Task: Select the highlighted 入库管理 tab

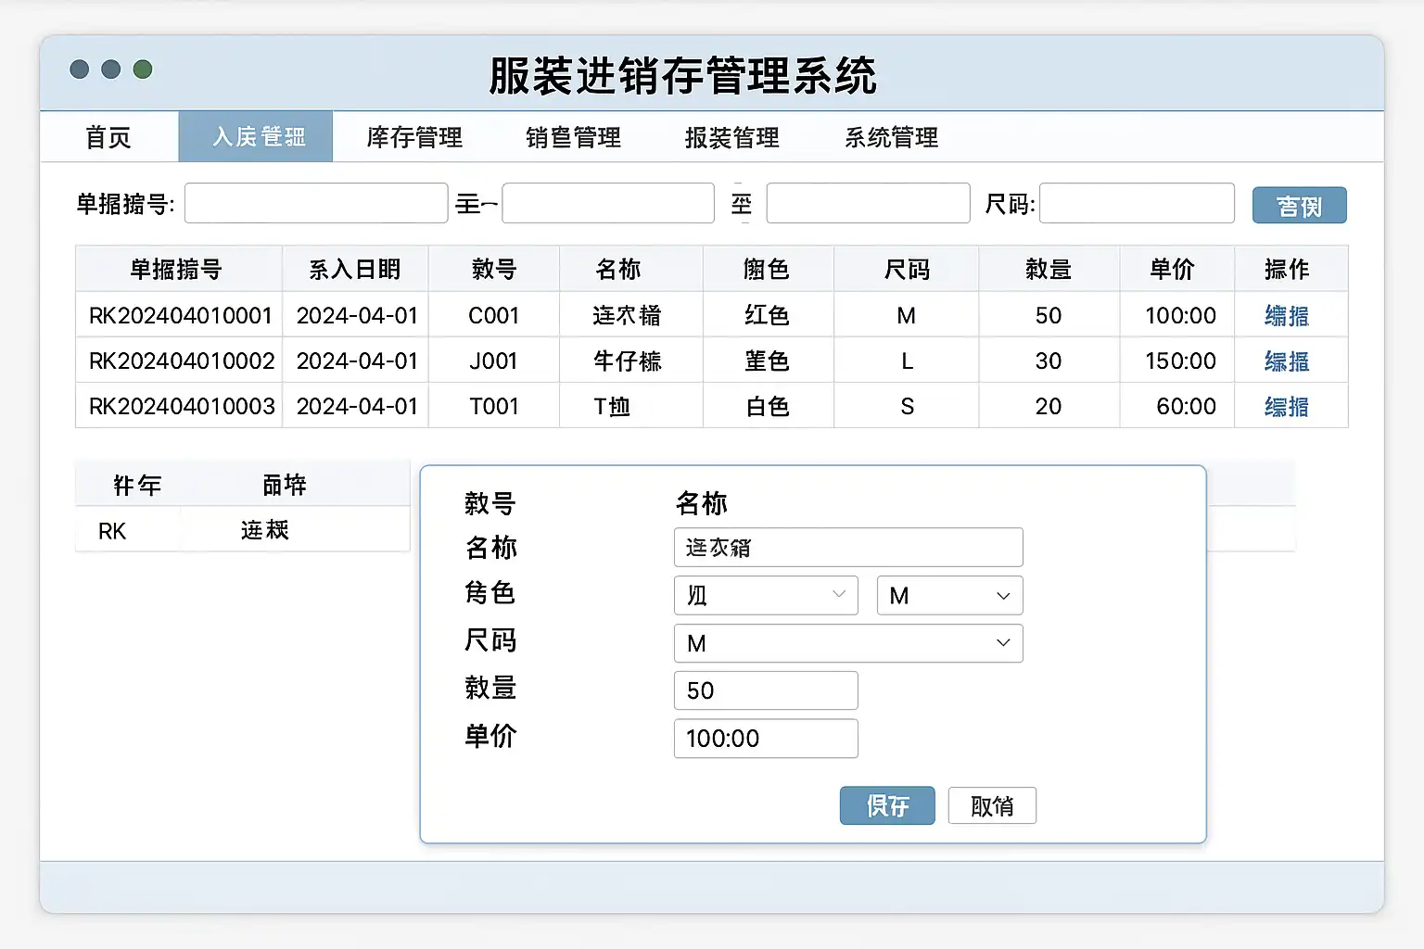Action: tap(257, 137)
